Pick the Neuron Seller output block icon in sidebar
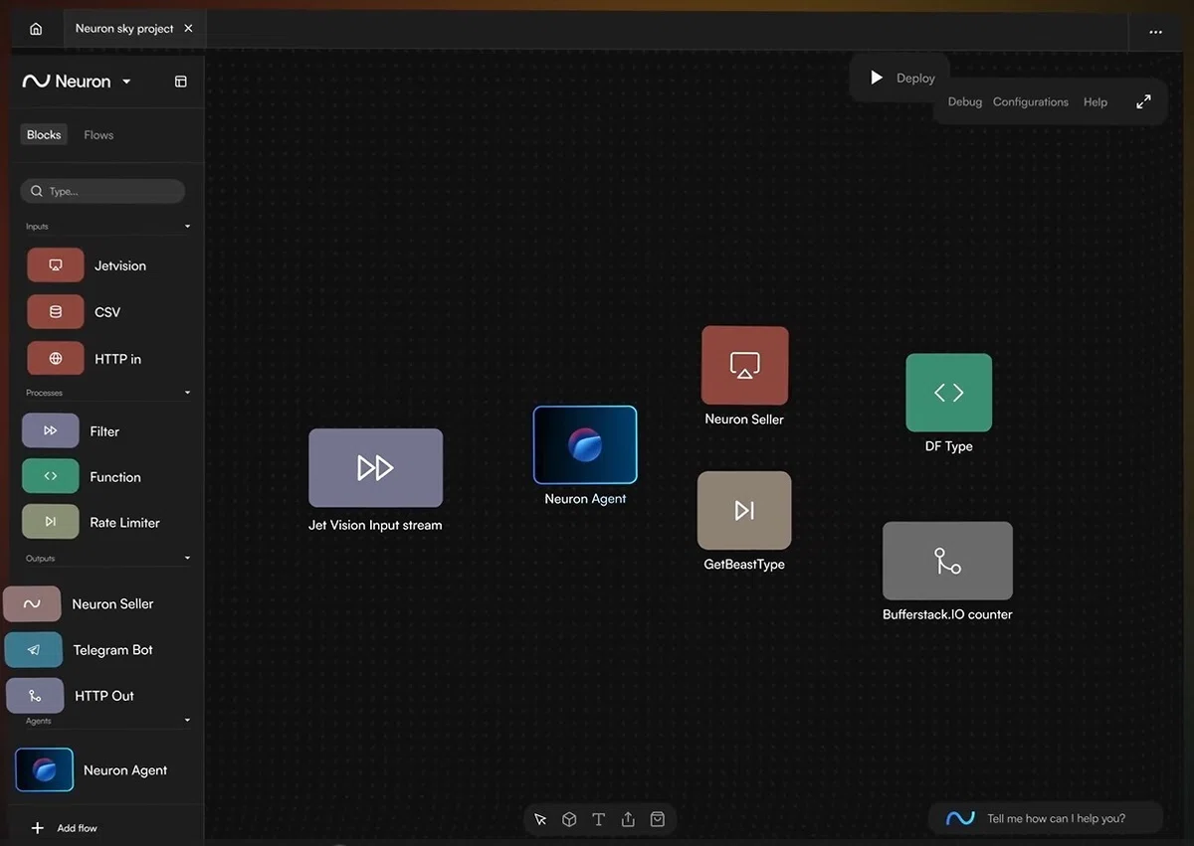 [32, 603]
